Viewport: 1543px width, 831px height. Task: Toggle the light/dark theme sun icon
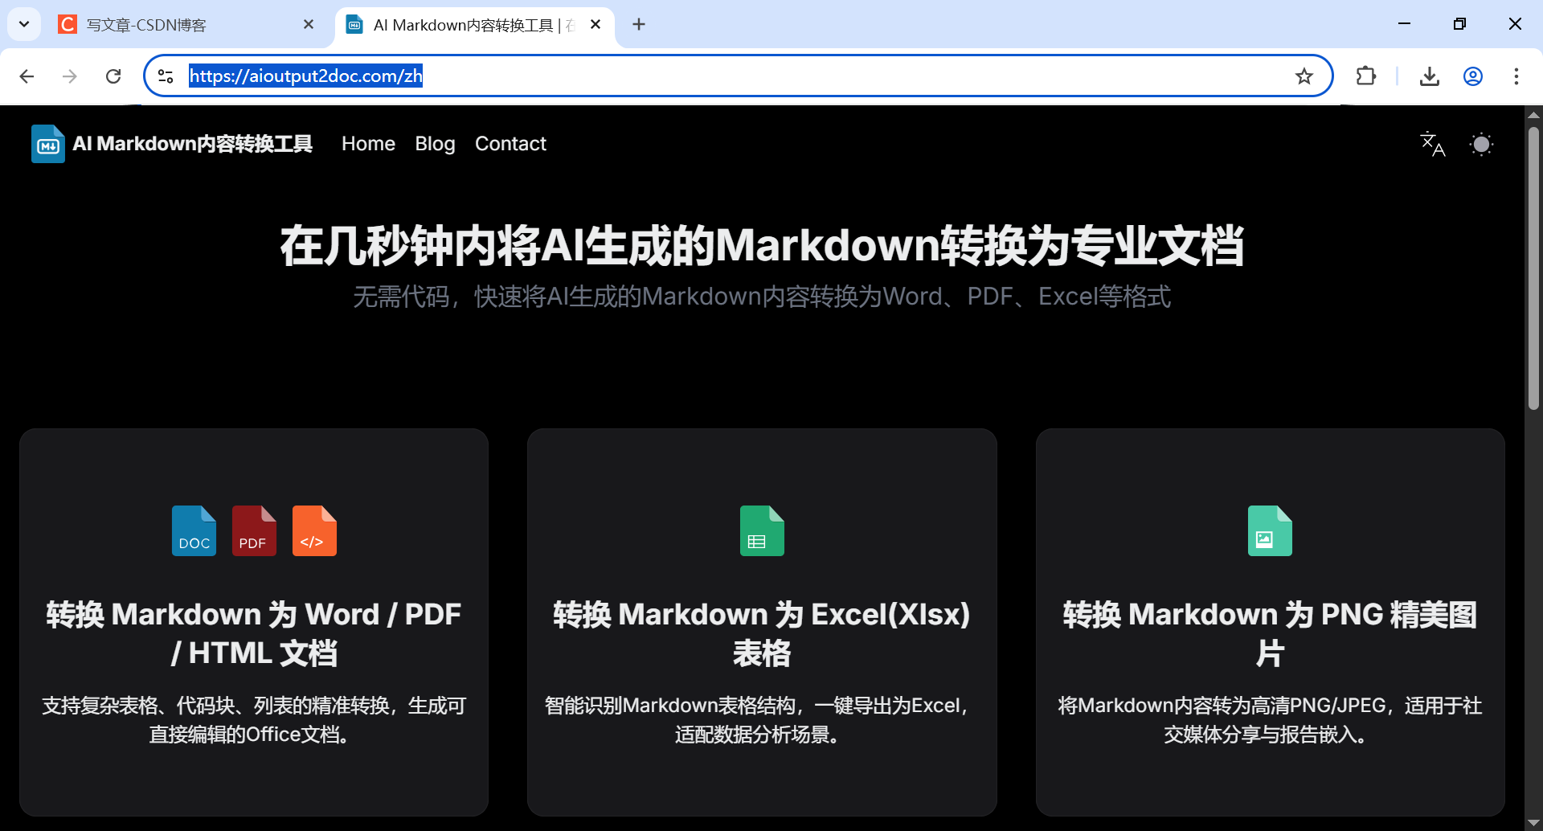(x=1481, y=144)
